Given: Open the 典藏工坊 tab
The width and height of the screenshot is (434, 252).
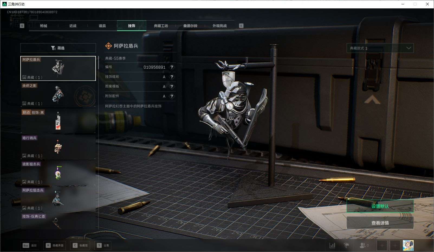Looking at the screenshot, I should coord(161,26).
